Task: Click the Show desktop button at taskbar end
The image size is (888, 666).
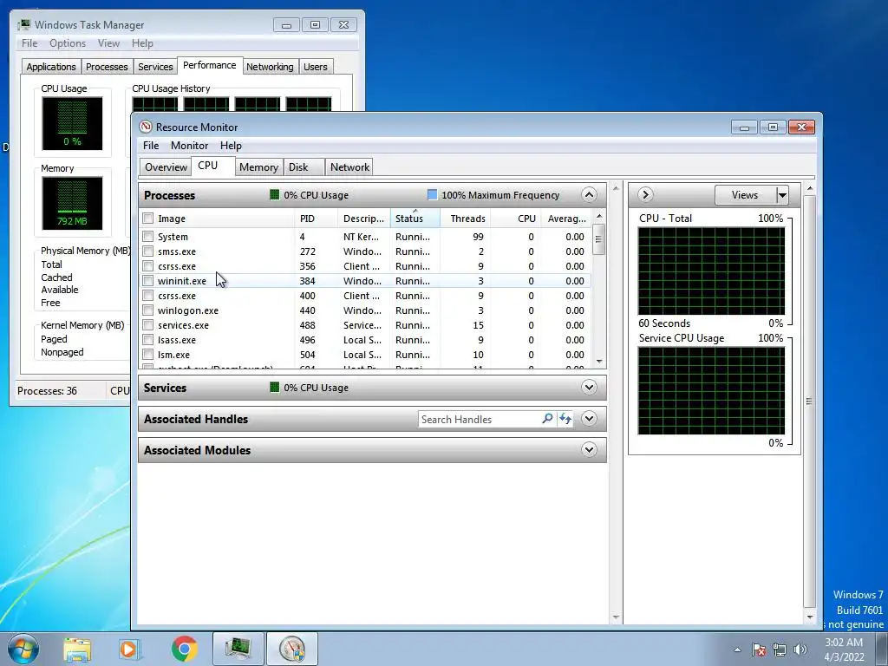Action: tap(882, 649)
